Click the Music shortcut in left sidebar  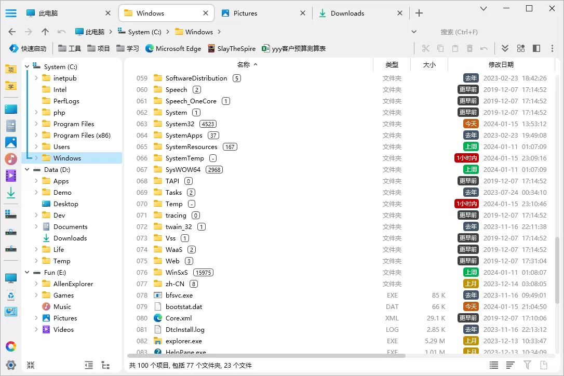(x=11, y=159)
